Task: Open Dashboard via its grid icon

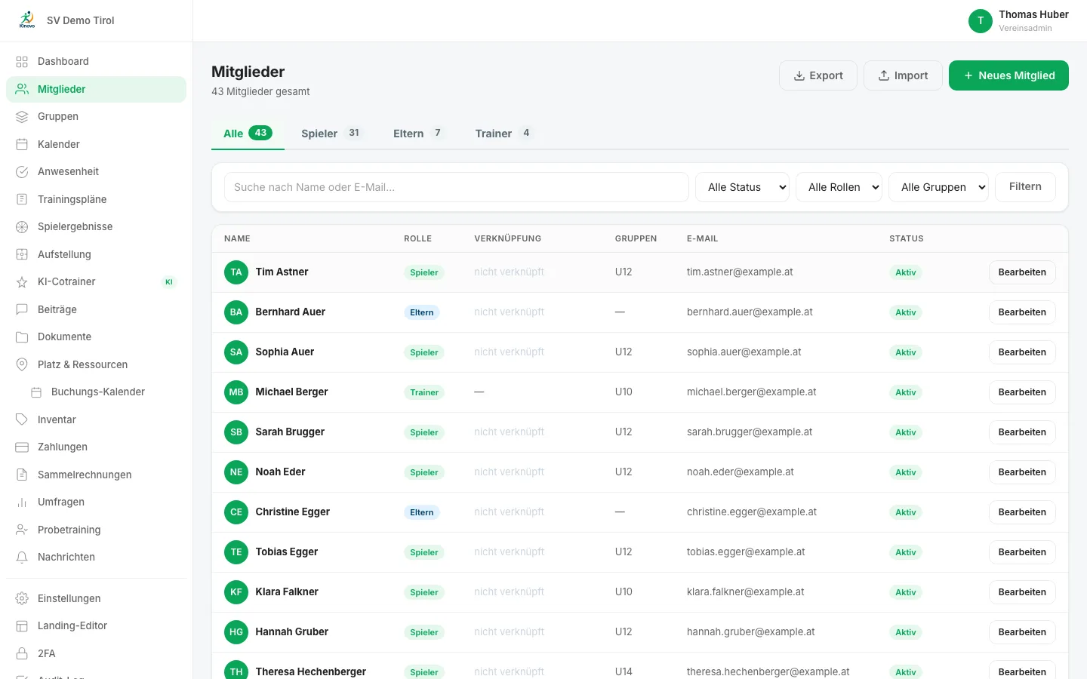Action: [x=22, y=62]
